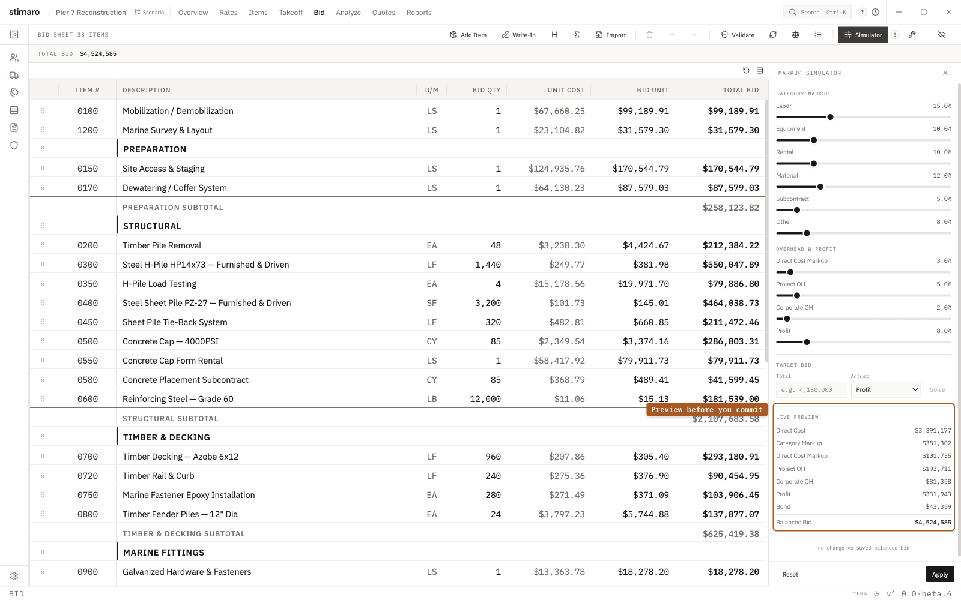
Task: Switch to the Takeoff tab
Action: [291, 13]
